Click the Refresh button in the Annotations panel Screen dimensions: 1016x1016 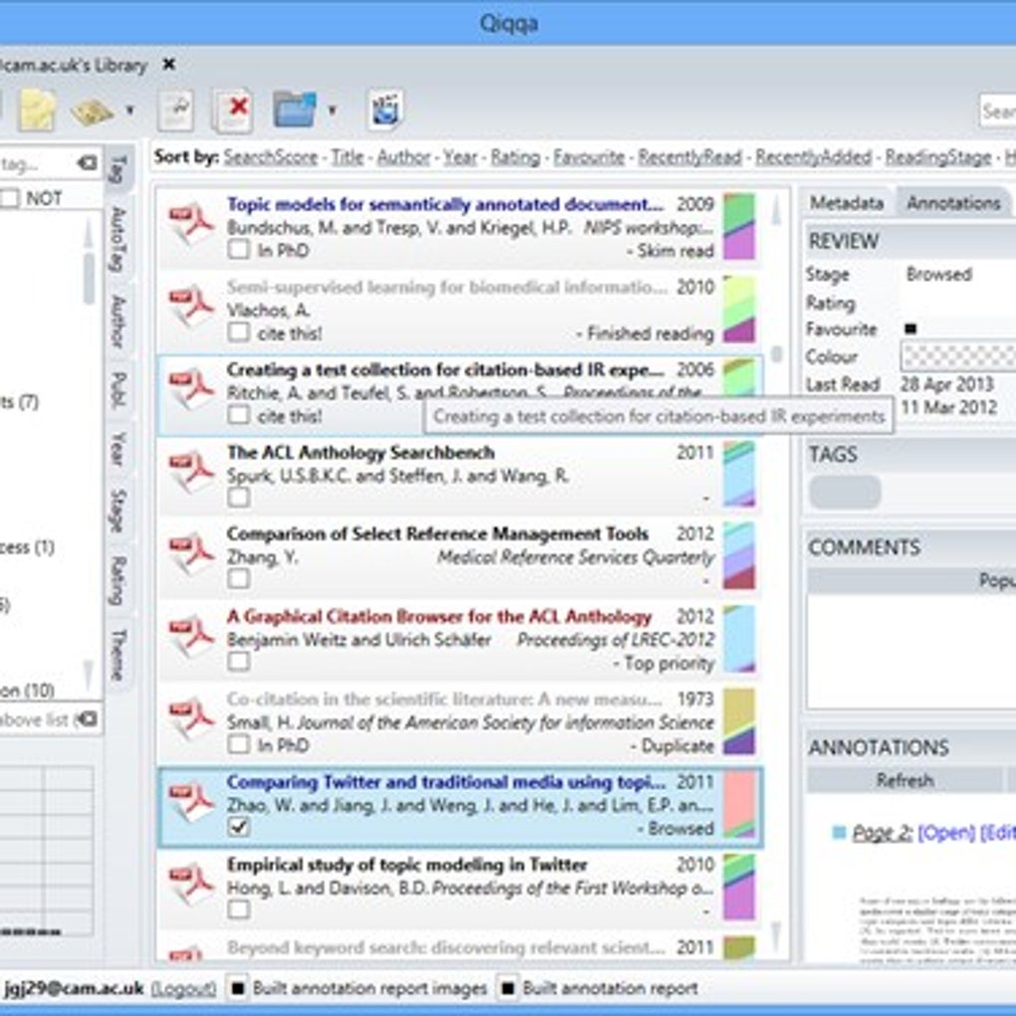[906, 780]
